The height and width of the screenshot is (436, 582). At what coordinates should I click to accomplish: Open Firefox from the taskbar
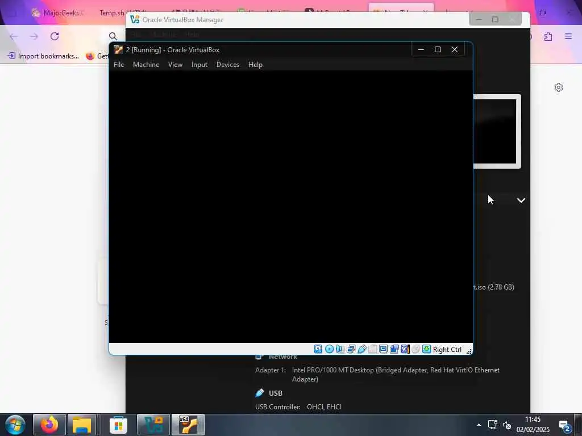coord(49,425)
